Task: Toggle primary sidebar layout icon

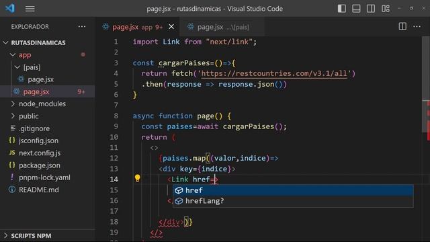Action: (342, 9)
